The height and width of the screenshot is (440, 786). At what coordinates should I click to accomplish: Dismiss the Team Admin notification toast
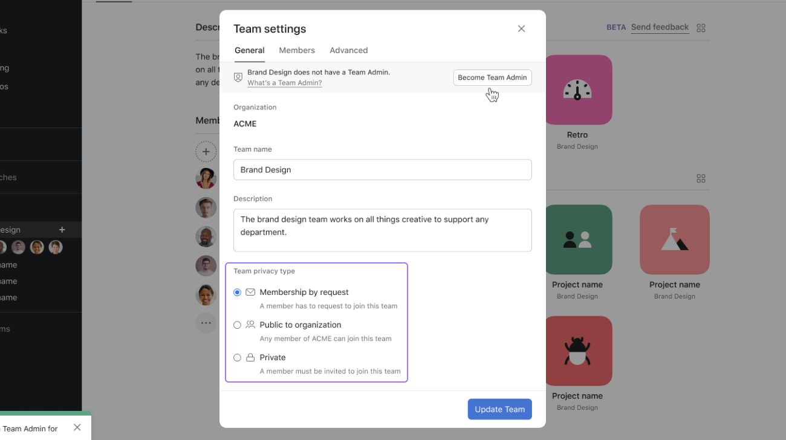[77, 427]
